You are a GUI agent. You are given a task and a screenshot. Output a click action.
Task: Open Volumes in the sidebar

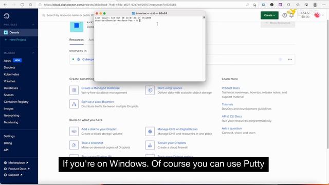(9, 81)
